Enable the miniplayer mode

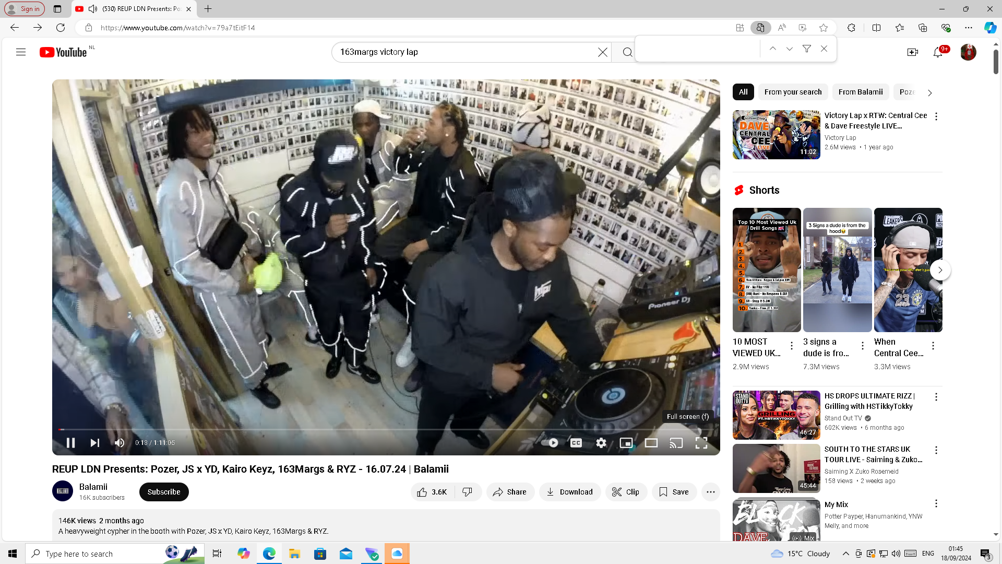coord(626,443)
